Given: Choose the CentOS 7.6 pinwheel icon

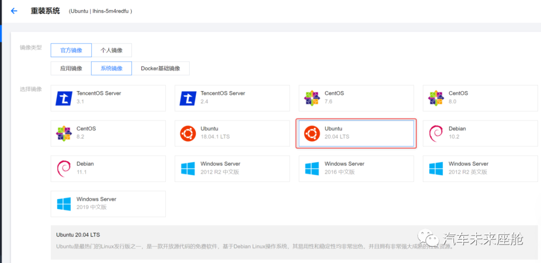Looking at the screenshot, I should point(312,98).
